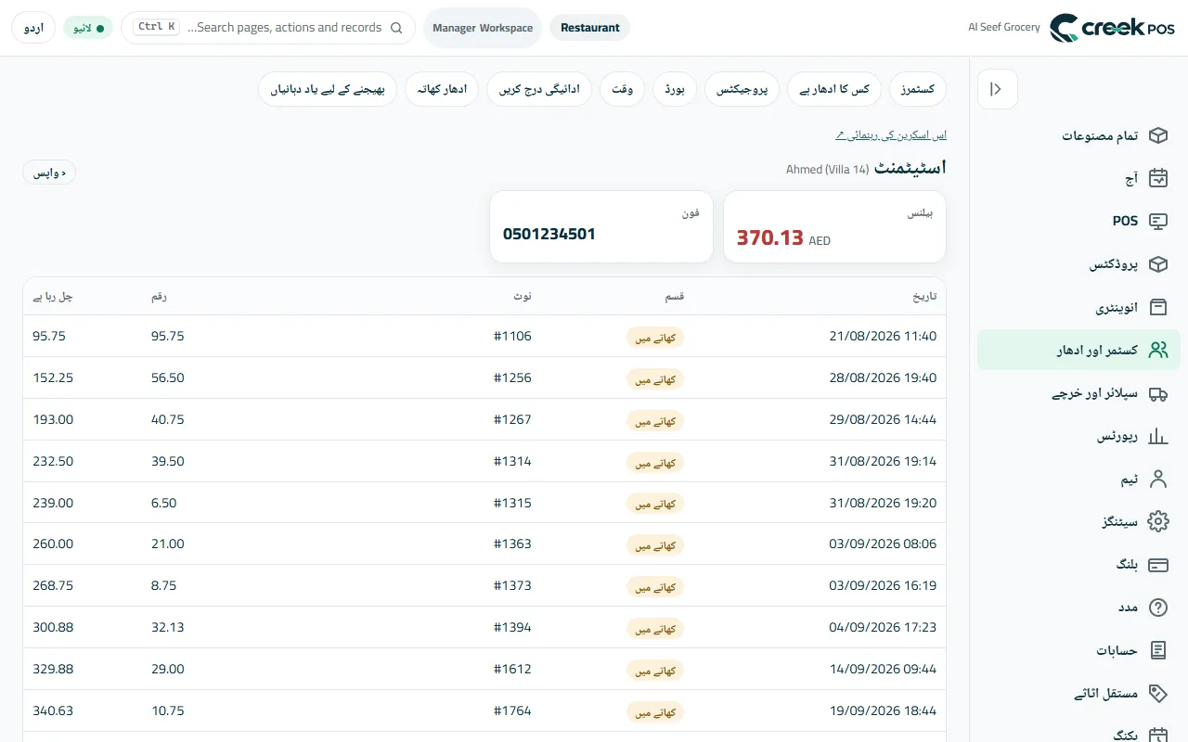The width and height of the screenshot is (1188, 742).
Task: Click the چل رہا ہے column header
Action: [52, 297]
